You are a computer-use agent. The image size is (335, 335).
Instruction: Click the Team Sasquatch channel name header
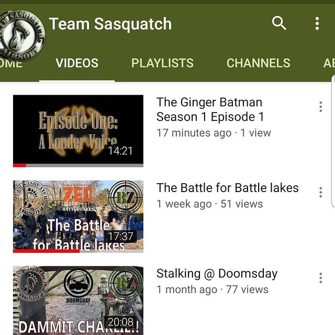(x=110, y=24)
